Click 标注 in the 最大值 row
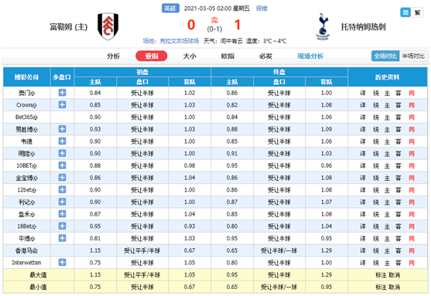 [381, 275]
